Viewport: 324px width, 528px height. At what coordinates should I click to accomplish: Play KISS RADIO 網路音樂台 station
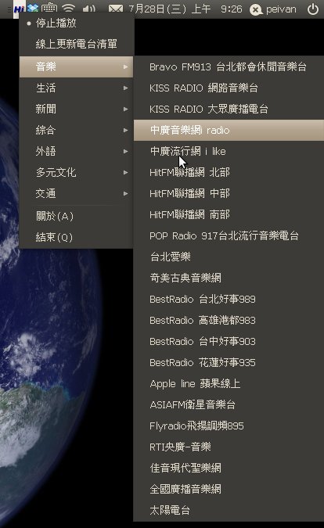click(x=229, y=88)
